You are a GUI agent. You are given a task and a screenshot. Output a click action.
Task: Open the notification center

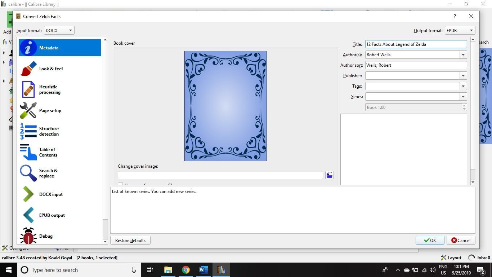pyautogui.click(x=481, y=270)
